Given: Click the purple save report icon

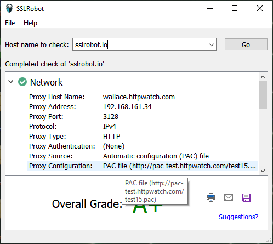Looking at the screenshot, I should point(246,197).
